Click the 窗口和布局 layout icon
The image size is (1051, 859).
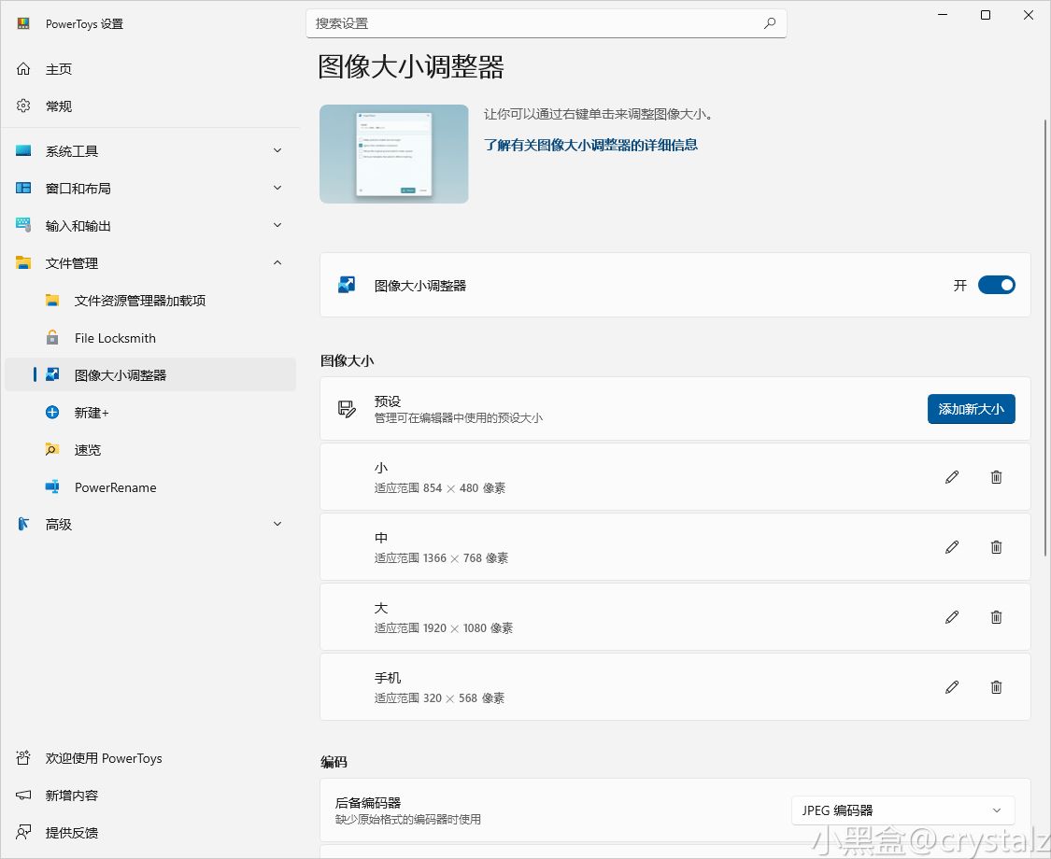[x=23, y=189]
